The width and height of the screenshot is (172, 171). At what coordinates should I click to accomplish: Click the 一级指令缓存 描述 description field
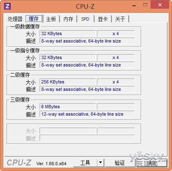(87, 65)
